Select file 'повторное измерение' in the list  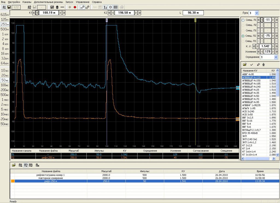pyautogui.click(x=51, y=178)
